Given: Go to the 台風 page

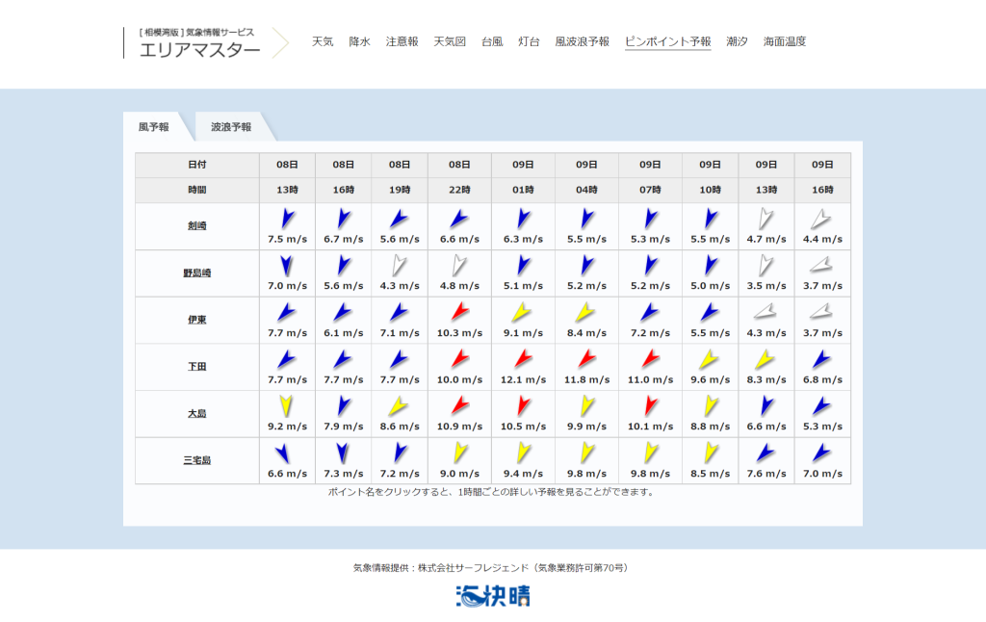Looking at the screenshot, I should click(x=492, y=41).
